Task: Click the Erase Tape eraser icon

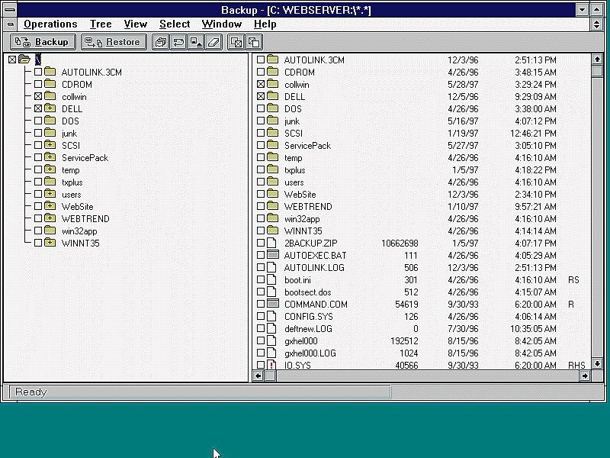Action: tap(213, 43)
